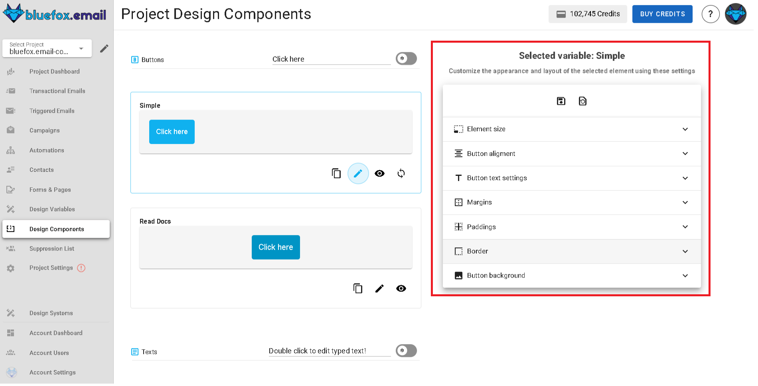Open Suppression List
This screenshot has height=386, width=758.
tap(52, 249)
